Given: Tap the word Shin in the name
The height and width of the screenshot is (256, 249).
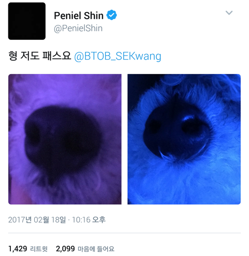Looking at the screenshot, I should tap(94, 16).
